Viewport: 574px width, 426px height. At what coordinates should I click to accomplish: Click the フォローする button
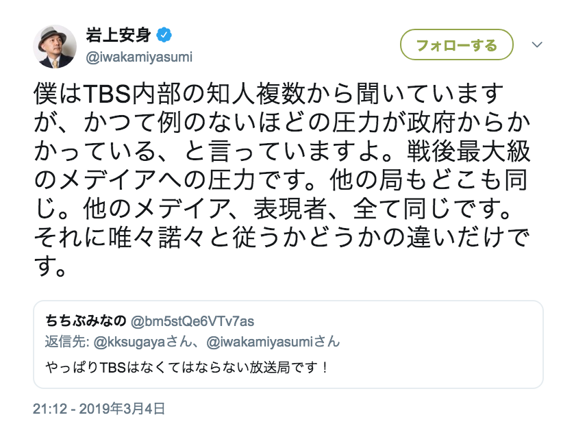(x=456, y=45)
